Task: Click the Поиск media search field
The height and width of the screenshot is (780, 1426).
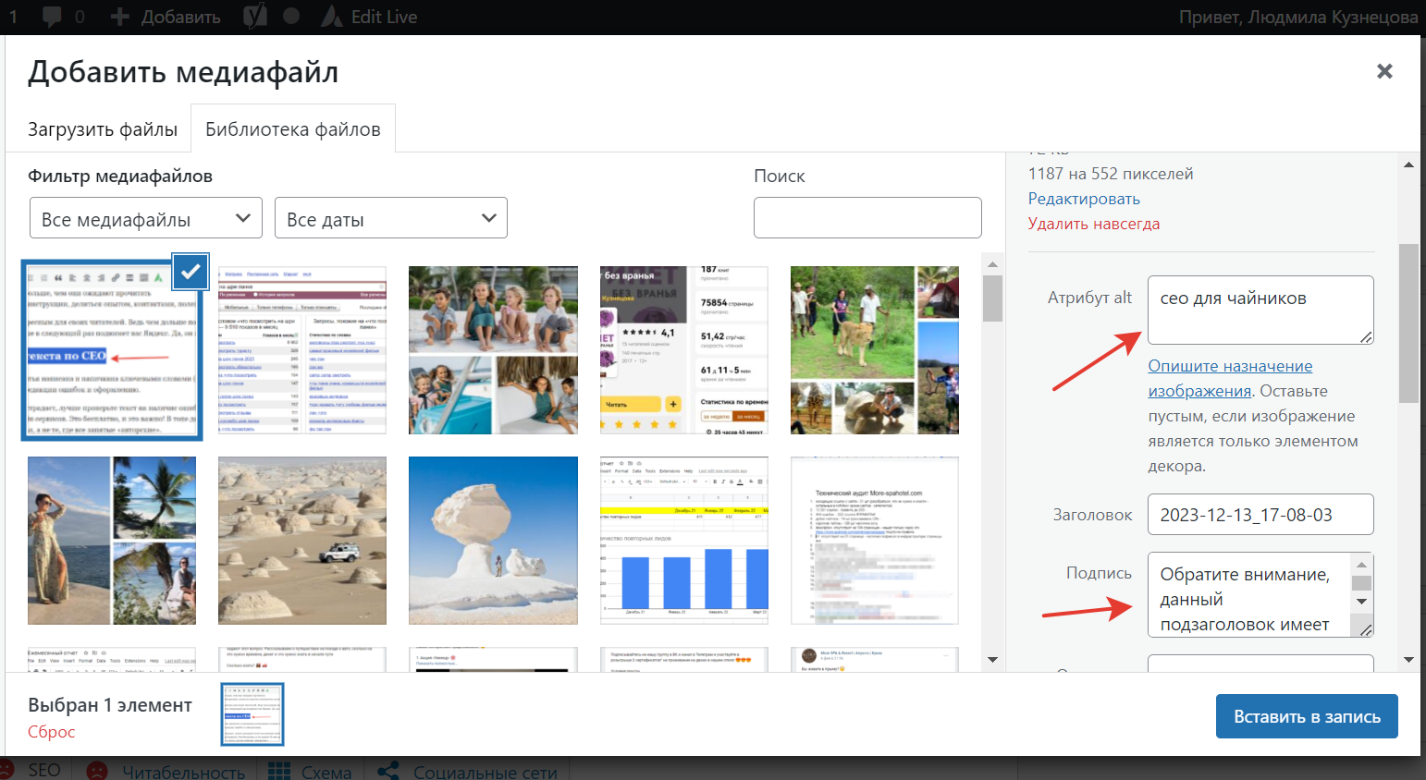Action: point(867,218)
